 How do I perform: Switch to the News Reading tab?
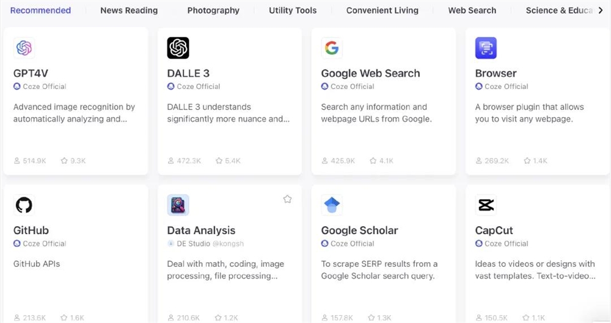129,10
